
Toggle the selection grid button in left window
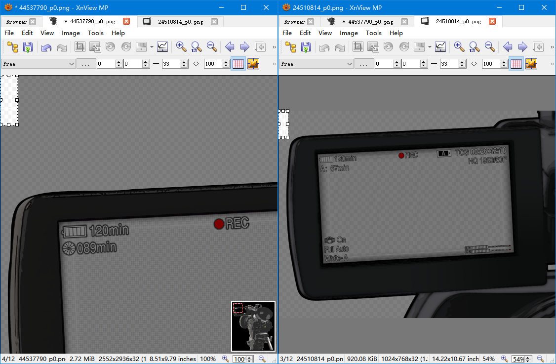point(238,64)
